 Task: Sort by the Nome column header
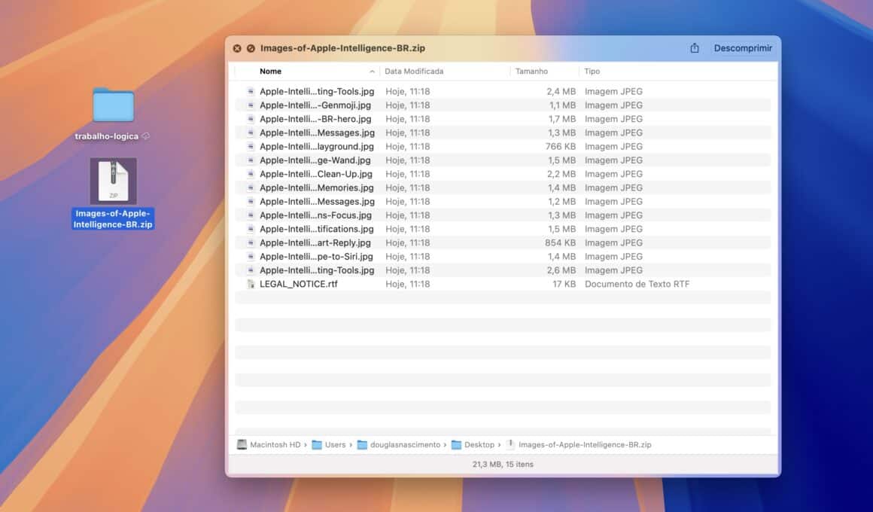(271, 72)
